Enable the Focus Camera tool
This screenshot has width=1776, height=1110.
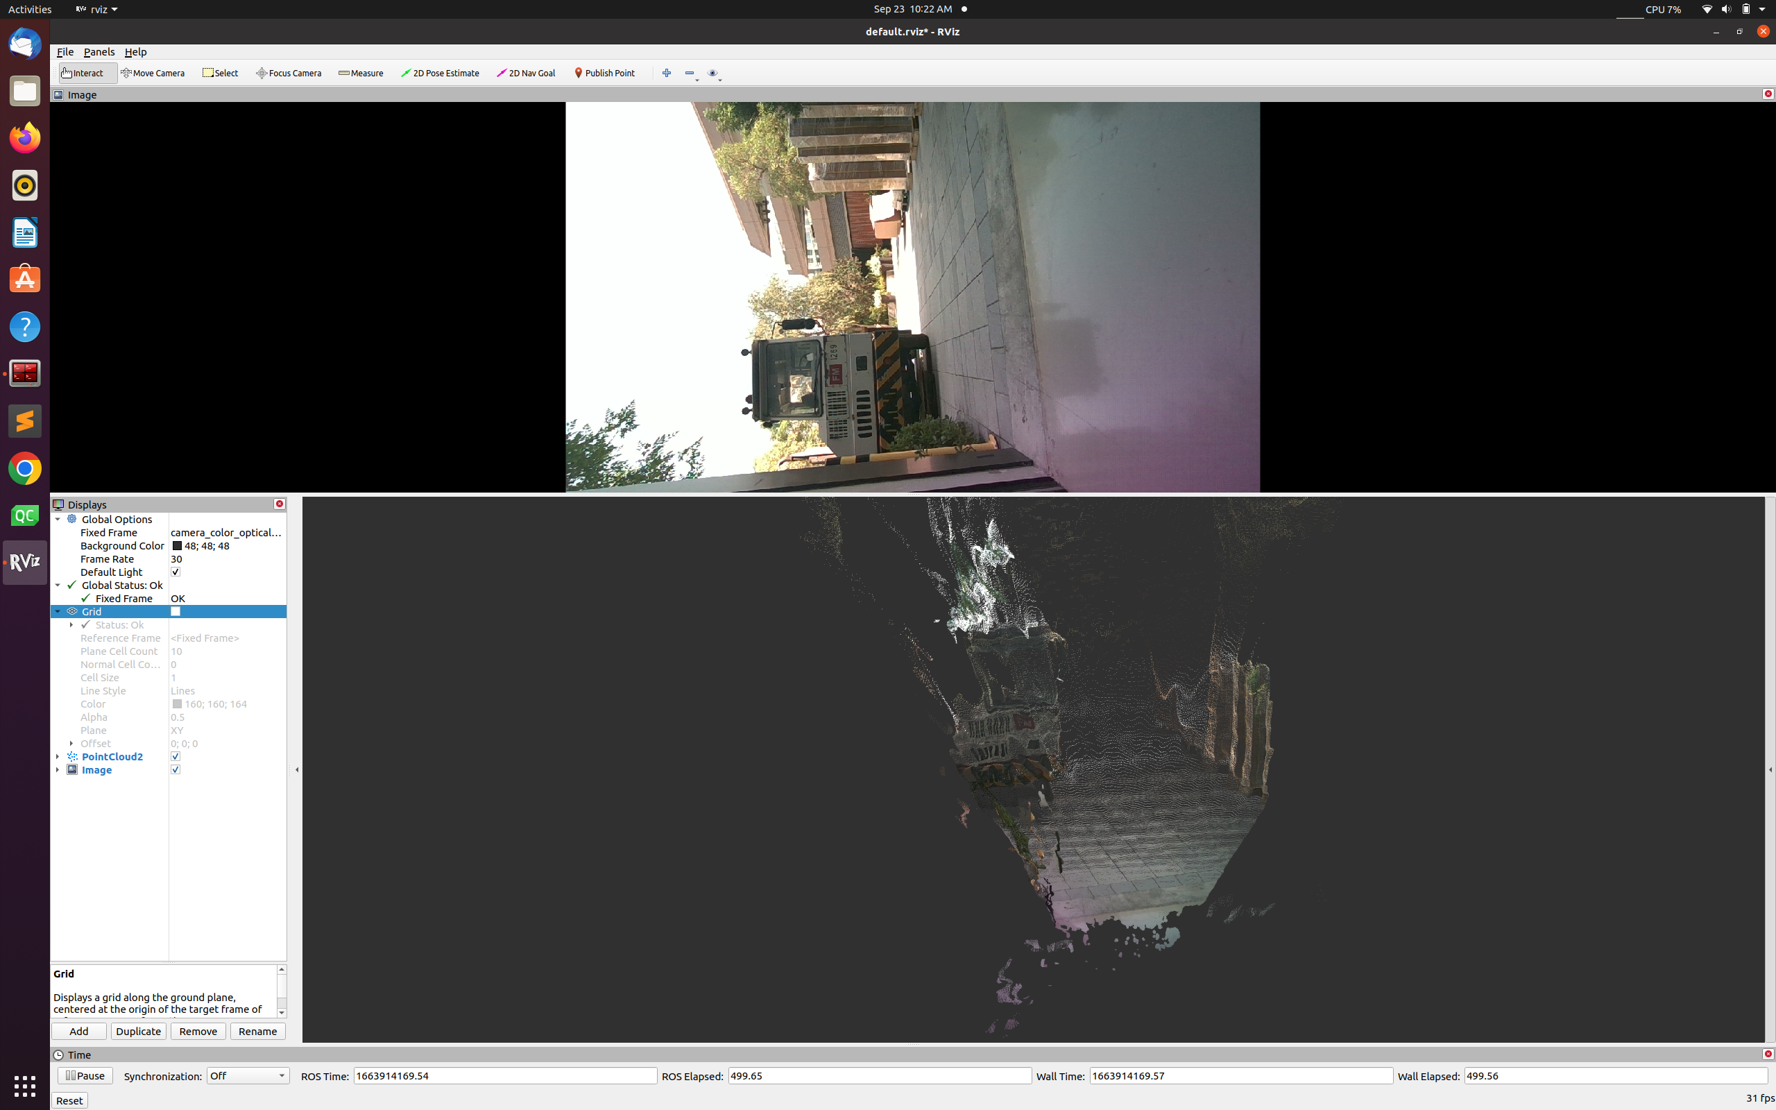[x=289, y=73]
